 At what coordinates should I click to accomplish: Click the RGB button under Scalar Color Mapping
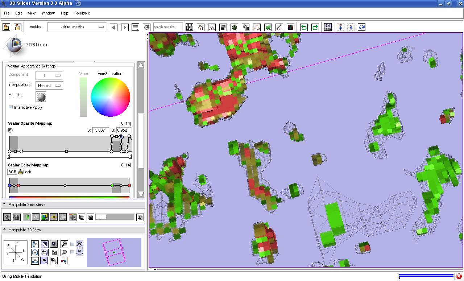pyautogui.click(x=12, y=172)
